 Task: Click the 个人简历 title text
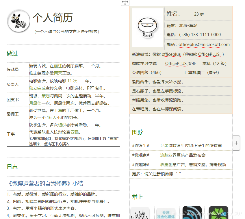(53, 18)
